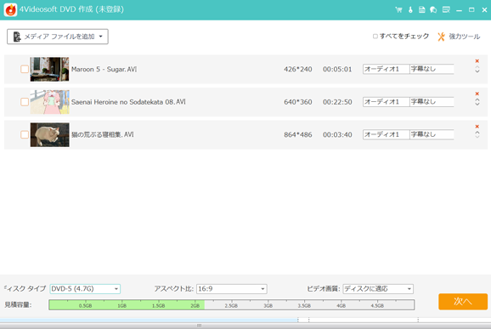Image resolution: width=491 pixels, height=329 pixels.
Task: Open 字幕なし dropdown for Maroon 5 row
Action: click(x=432, y=69)
